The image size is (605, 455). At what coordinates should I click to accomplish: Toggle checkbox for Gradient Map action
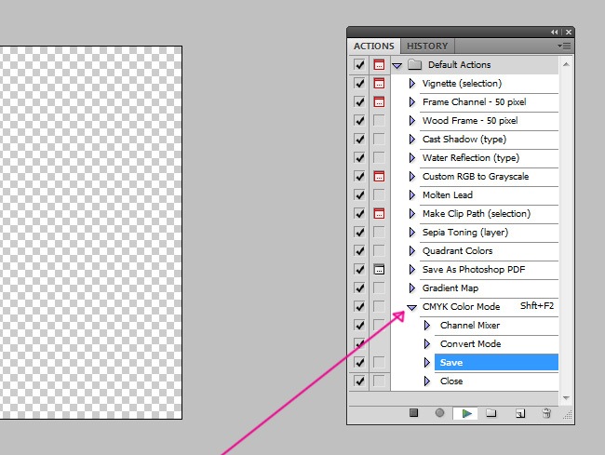(x=359, y=288)
